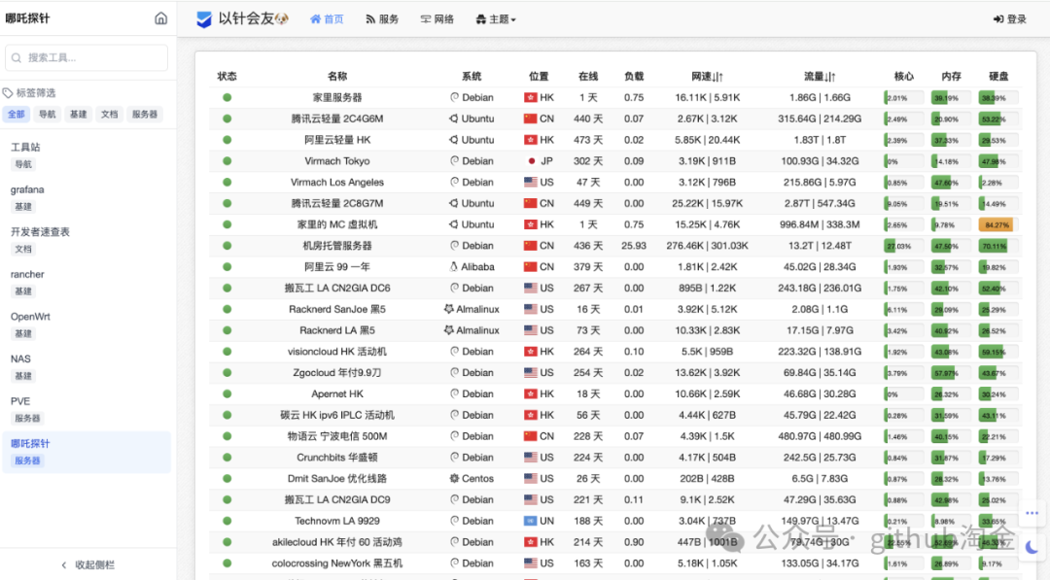Select 物语云 宁波电信 500M row name

pos(336,436)
